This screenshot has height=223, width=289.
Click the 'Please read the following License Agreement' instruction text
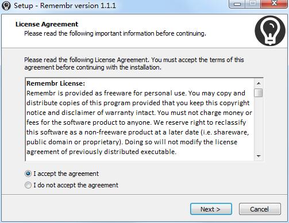click(134, 64)
